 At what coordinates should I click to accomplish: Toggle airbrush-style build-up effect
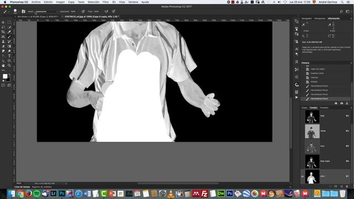click(x=106, y=11)
